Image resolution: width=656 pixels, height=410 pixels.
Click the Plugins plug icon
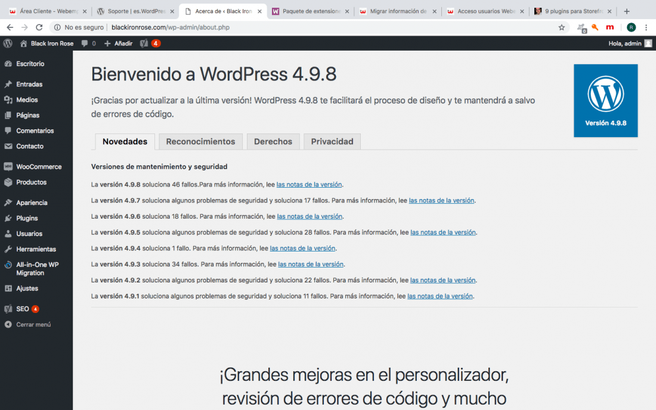coord(8,218)
